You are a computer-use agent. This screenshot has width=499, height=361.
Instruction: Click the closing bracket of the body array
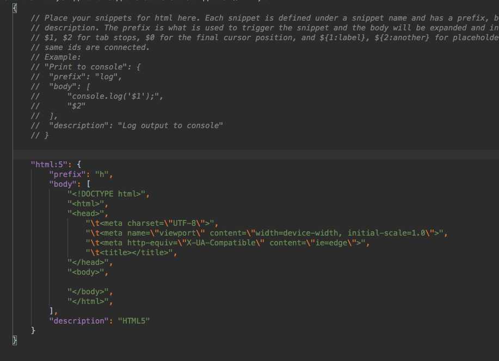(51, 311)
